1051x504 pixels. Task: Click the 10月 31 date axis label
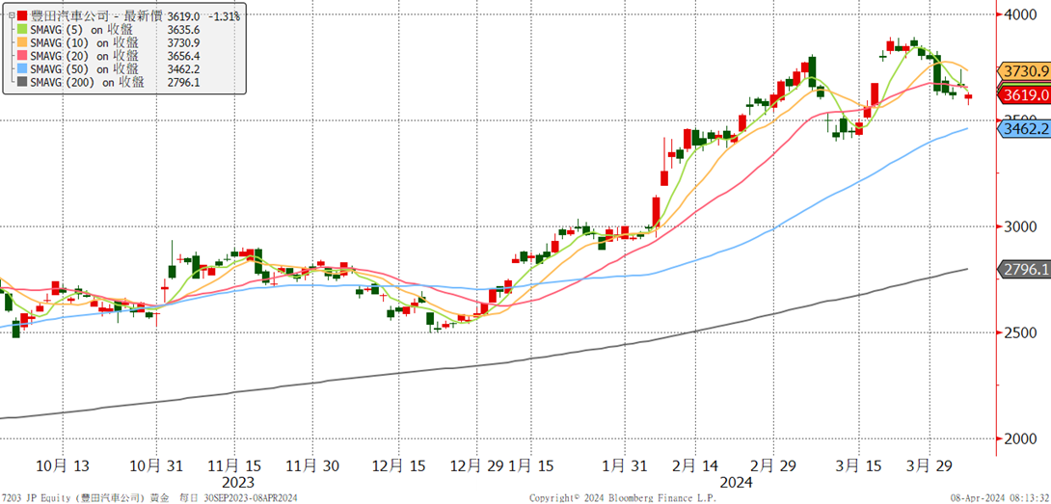[x=155, y=465]
